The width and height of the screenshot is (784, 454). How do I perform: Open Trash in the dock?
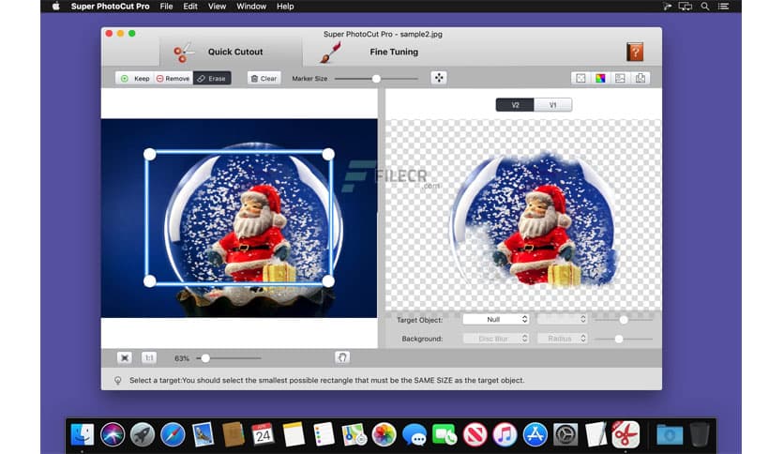[x=700, y=434]
